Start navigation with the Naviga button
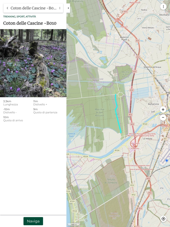This screenshot has height=227, width=170. pyautogui.click(x=33, y=221)
